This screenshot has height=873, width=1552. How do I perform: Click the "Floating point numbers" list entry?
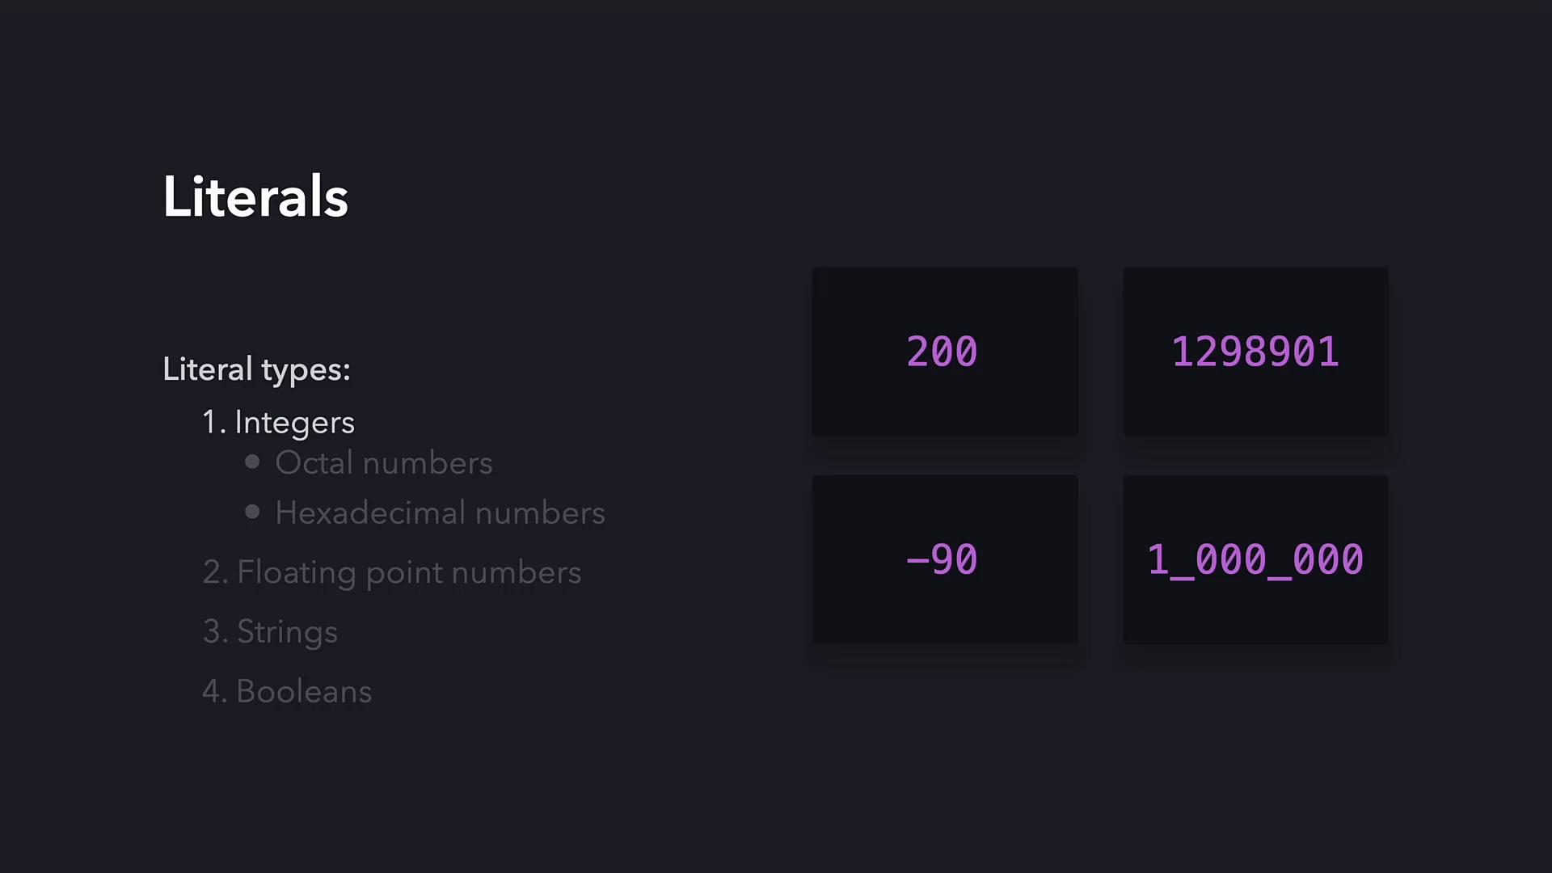pyautogui.click(x=408, y=573)
